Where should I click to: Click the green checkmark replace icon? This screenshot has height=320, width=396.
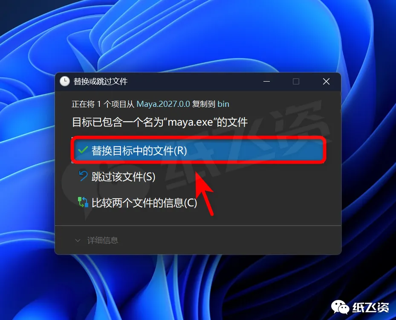coord(83,150)
